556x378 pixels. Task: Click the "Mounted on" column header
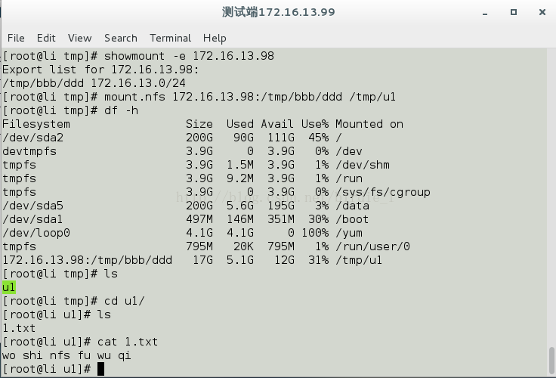[369, 124]
